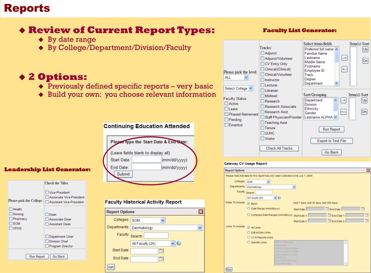This screenshot has width=371, height=273.
Task: Click the End Date field in Continuing Education form
Action: [x=146, y=167]
